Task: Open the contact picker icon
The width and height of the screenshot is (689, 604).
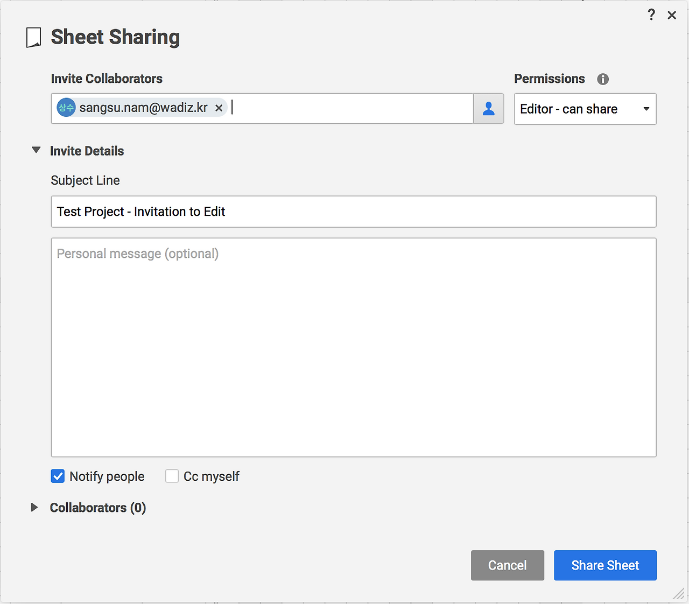Action: point(488,109)
